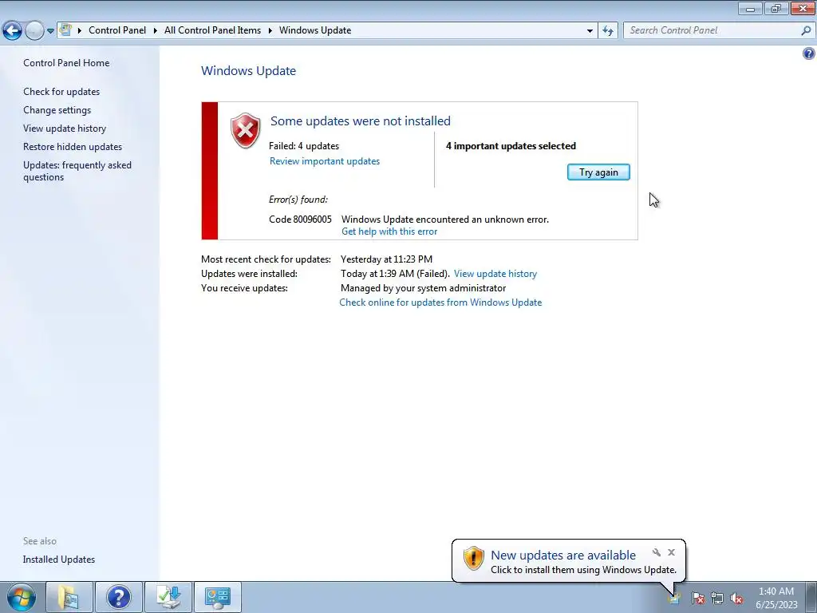Click the Action Center flag tray icon
817x613 pixels.
click(698, 599)
